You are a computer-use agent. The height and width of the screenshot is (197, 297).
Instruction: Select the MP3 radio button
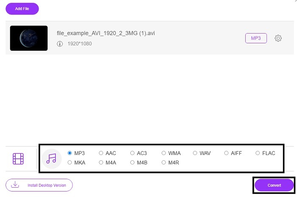click(70, 153)
